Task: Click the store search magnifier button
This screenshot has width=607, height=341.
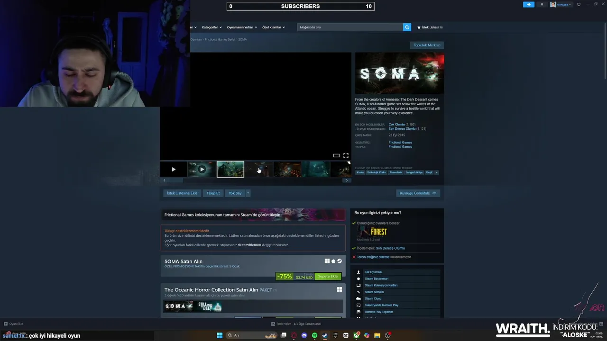Action: click(407, 27)
